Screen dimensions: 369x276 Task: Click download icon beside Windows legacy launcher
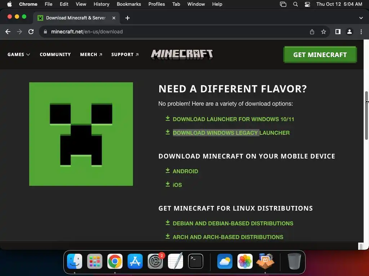tap(168, 132)
